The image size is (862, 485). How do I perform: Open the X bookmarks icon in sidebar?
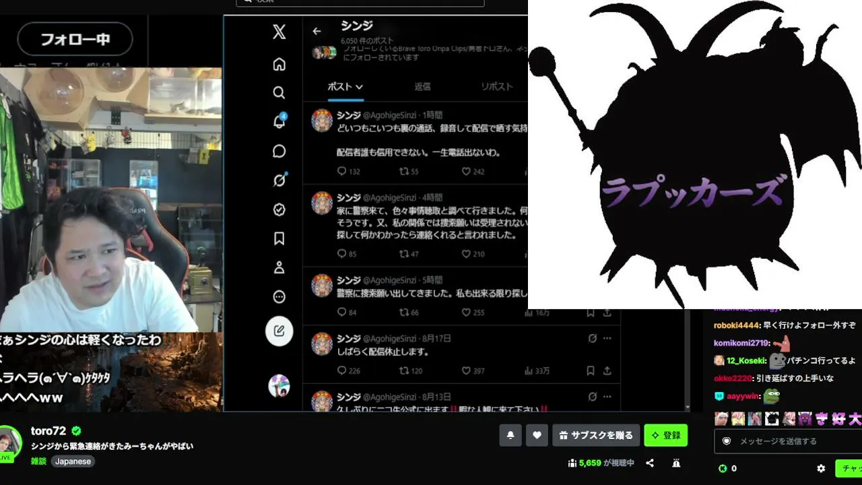click(x=279, y=238)
